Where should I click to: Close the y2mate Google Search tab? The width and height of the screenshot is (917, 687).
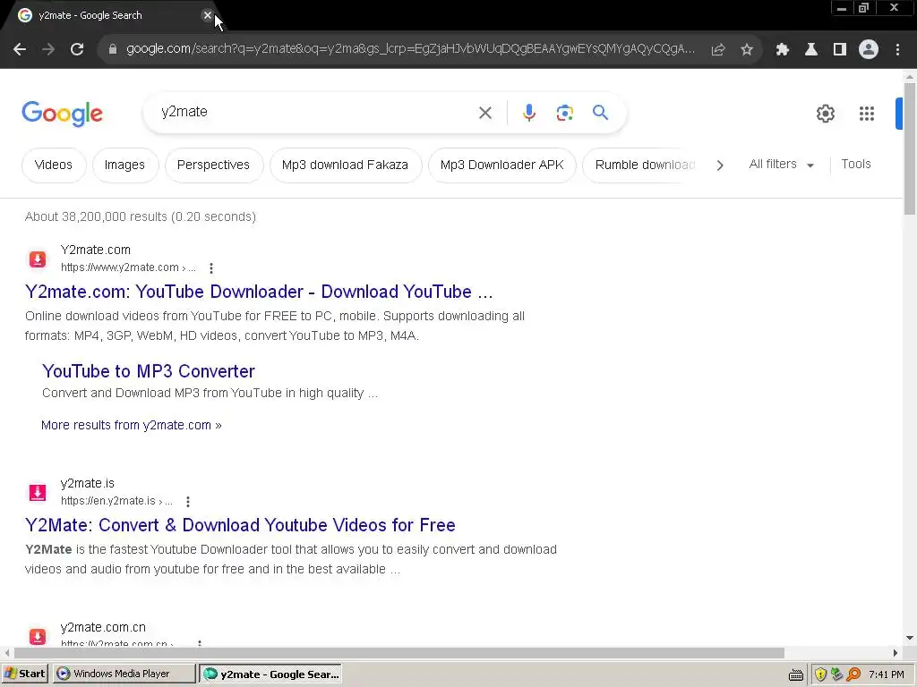click(208, 16)
